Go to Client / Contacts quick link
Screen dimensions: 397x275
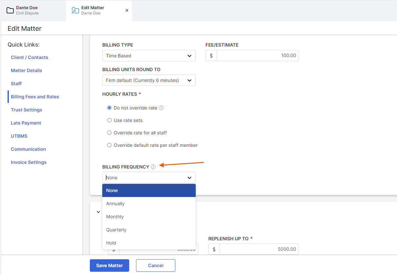tap(30, 57)
